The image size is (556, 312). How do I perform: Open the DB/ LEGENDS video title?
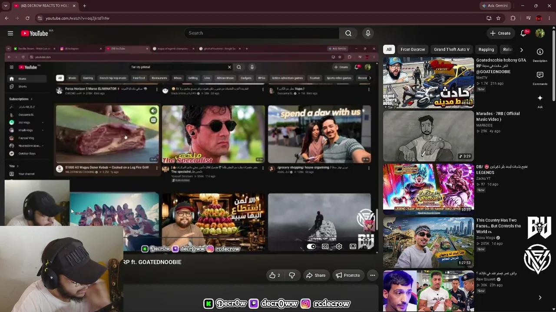tap(502, 169)
